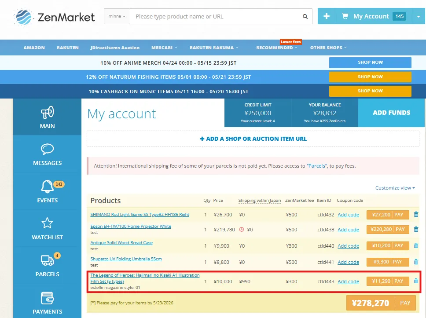Viewport: 426px width, 318px height.
Task: Delete the Epson Projector item with trash icon
Action: point(416,229)
